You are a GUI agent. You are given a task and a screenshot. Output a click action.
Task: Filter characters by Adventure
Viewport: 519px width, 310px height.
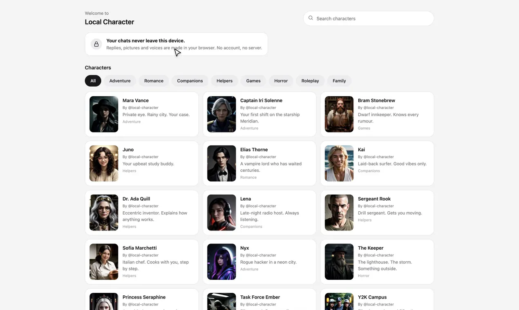(x=120, y=81)
